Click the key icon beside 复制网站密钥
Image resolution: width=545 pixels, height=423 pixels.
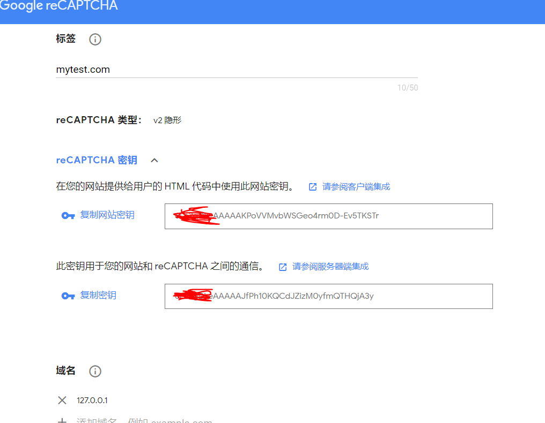pos(68,215)
